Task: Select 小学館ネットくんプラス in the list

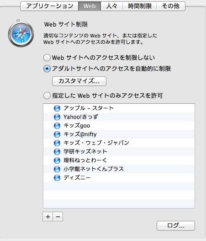Action: (119, 169)
